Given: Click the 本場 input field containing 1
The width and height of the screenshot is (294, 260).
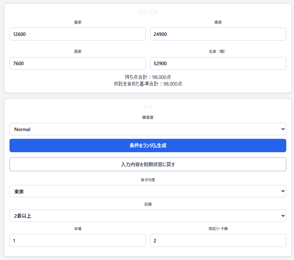Looking at the screenshot, I should click(x=78, y=241).
